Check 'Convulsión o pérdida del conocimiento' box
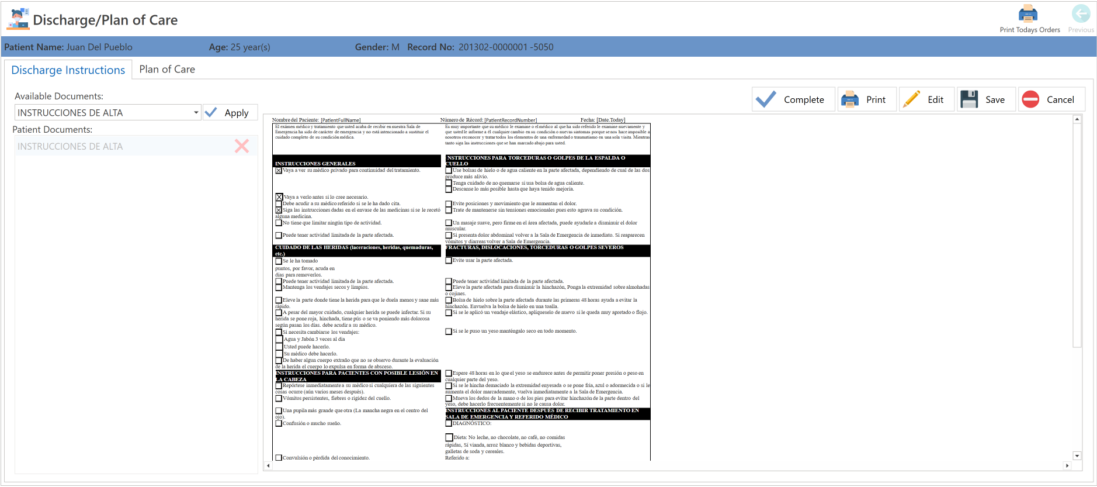1097x487 pixels. tap(279, 458)
